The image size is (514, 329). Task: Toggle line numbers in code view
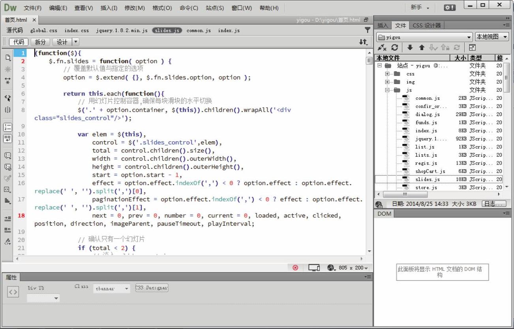tap(8, 127)
